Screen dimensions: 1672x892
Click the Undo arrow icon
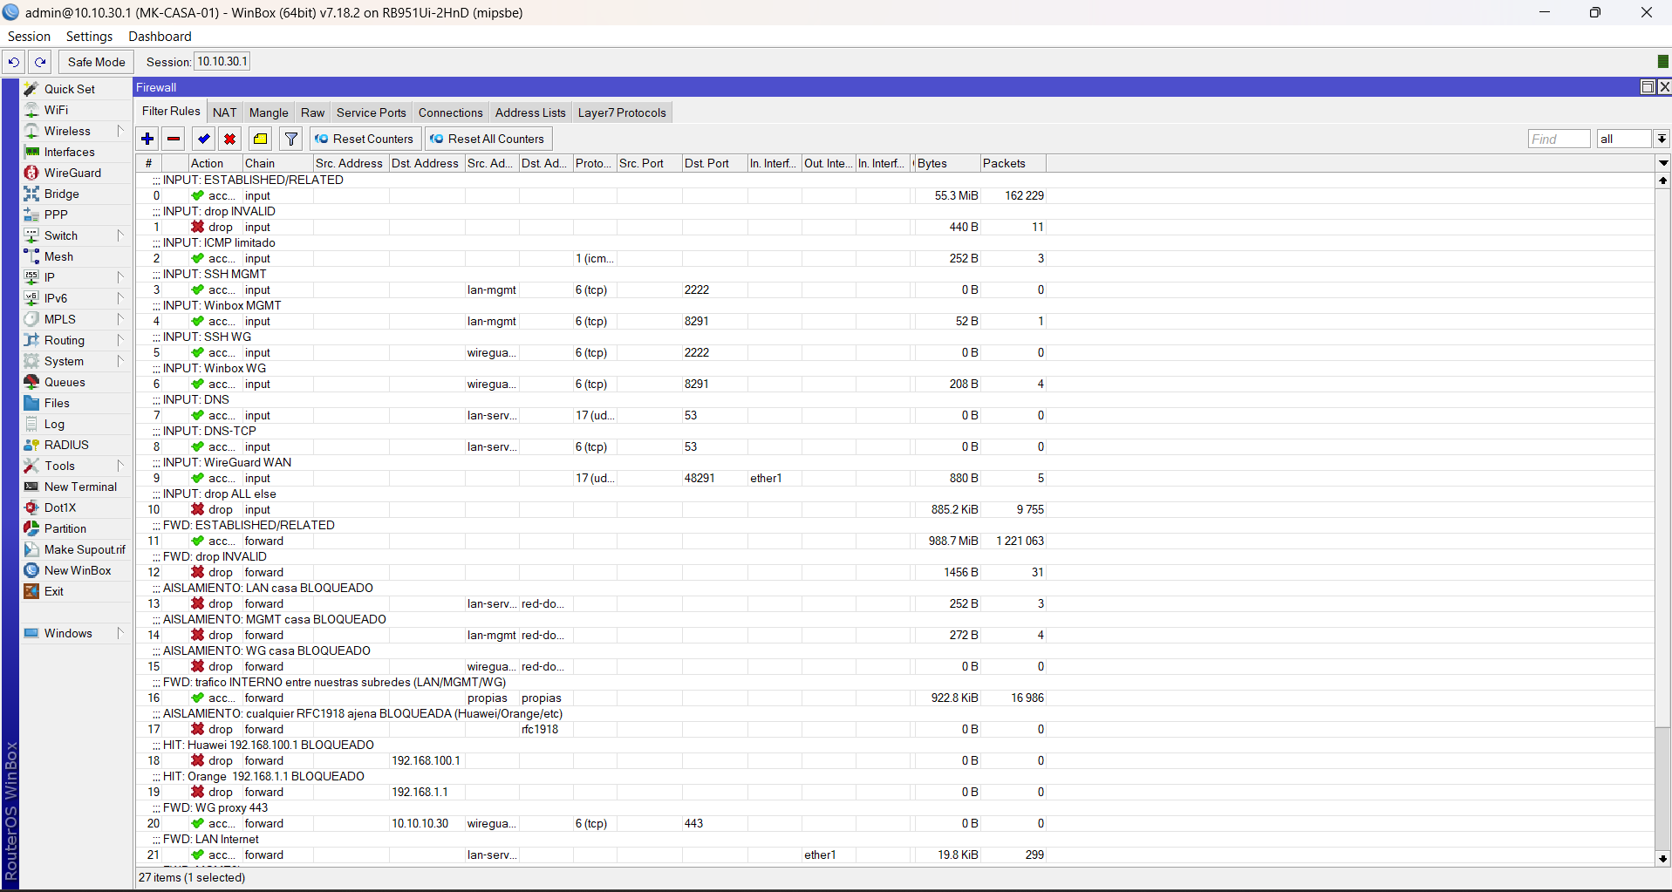[x=13, y=62]
